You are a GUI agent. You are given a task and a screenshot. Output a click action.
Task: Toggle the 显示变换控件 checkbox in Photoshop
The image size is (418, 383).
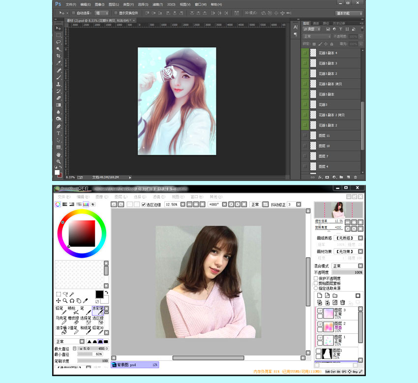116,13
